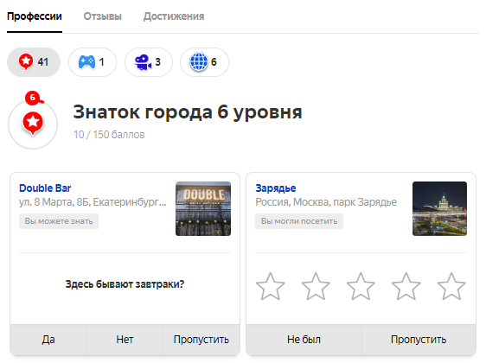Skip the Зарядье rating with Пропустить
The height and width of the screenshot is (363, 486).
[419, 340]
